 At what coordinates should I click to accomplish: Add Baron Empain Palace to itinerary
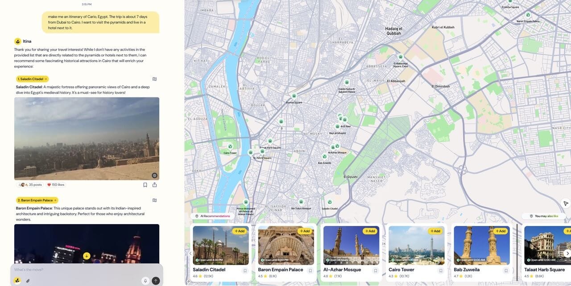(x=304, y=231)
